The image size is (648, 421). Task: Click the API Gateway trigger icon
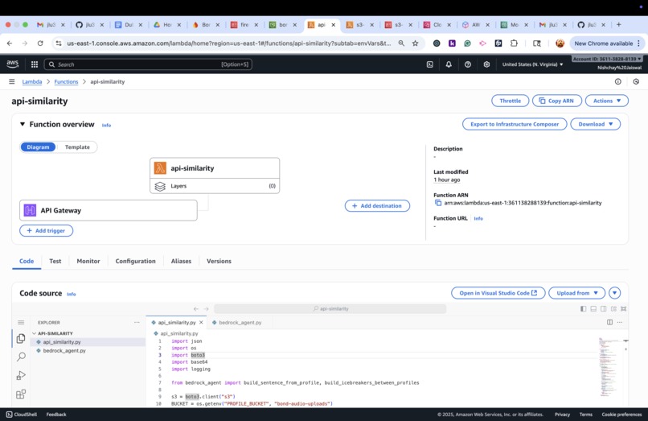(30, 210)
